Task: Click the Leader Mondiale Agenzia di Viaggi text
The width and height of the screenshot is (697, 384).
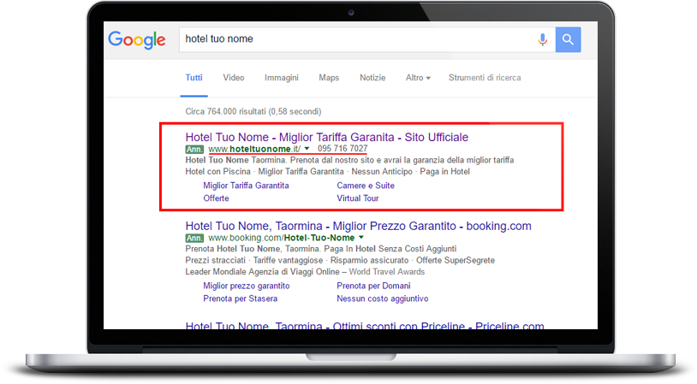Action: [x=262, y=272]
